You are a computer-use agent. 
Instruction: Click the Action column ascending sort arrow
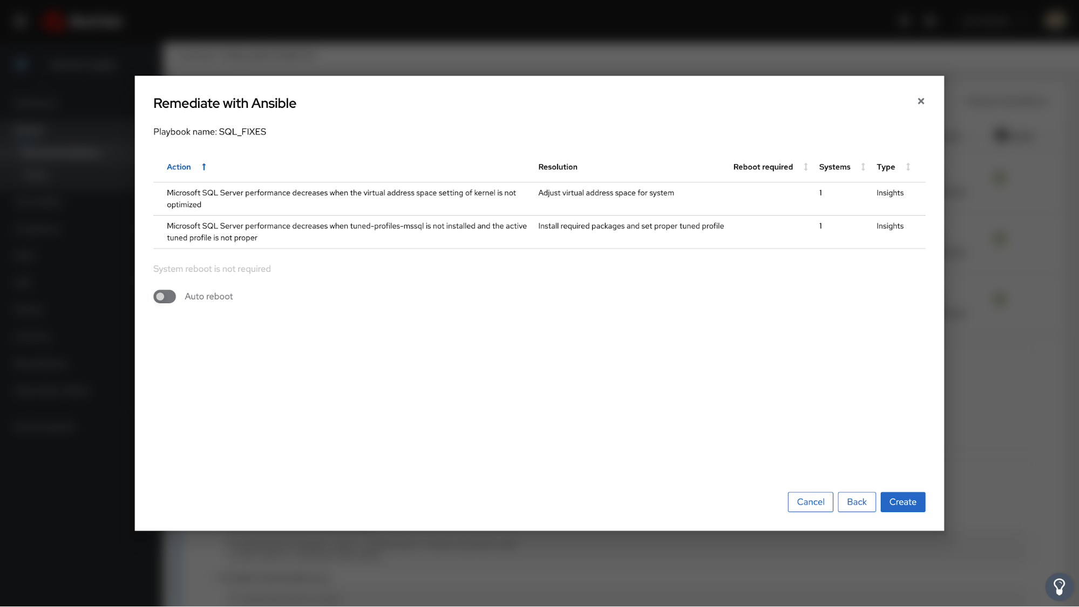pyautogui.click(x=204, y=167)
